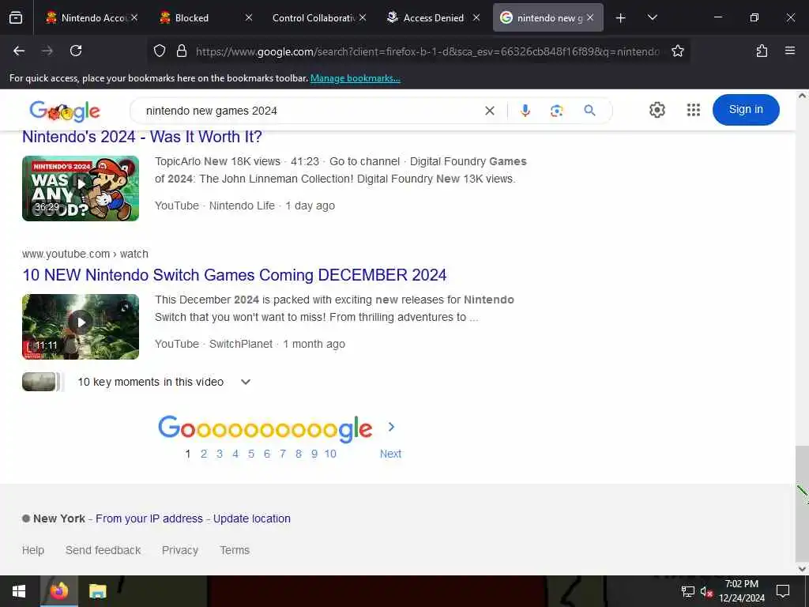Open File Explorer from taskbar

point(97,591)
